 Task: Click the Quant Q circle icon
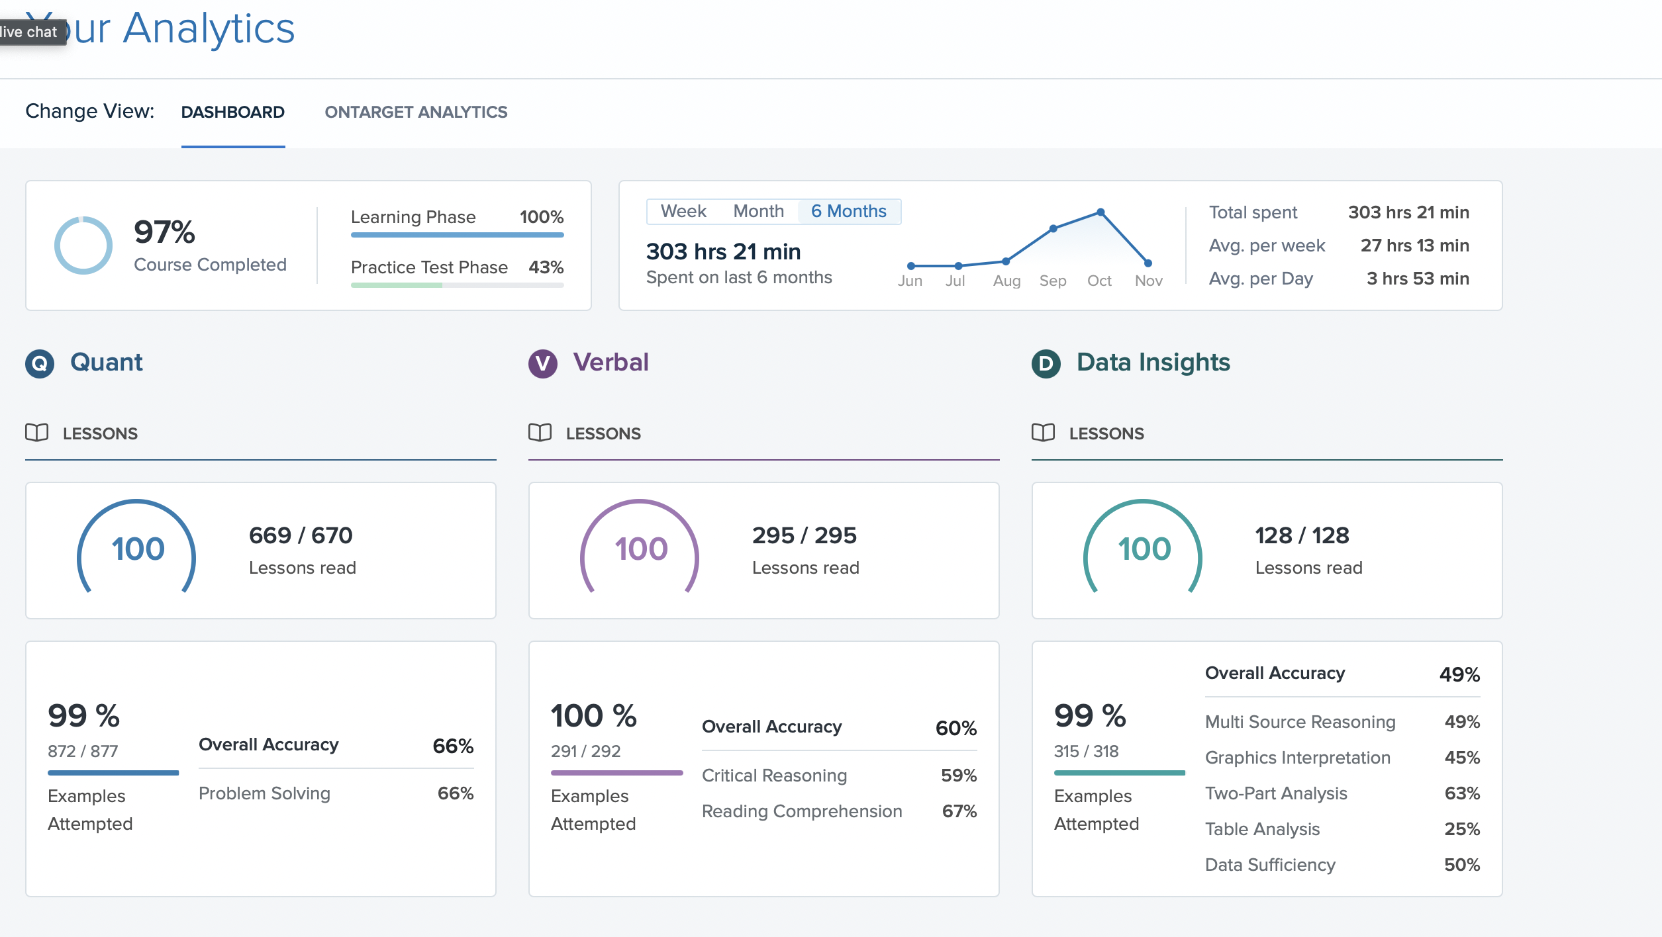coord(40,363)
